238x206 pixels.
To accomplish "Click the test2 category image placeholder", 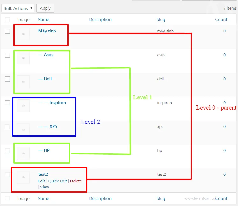I will click(x=23, y=177).
